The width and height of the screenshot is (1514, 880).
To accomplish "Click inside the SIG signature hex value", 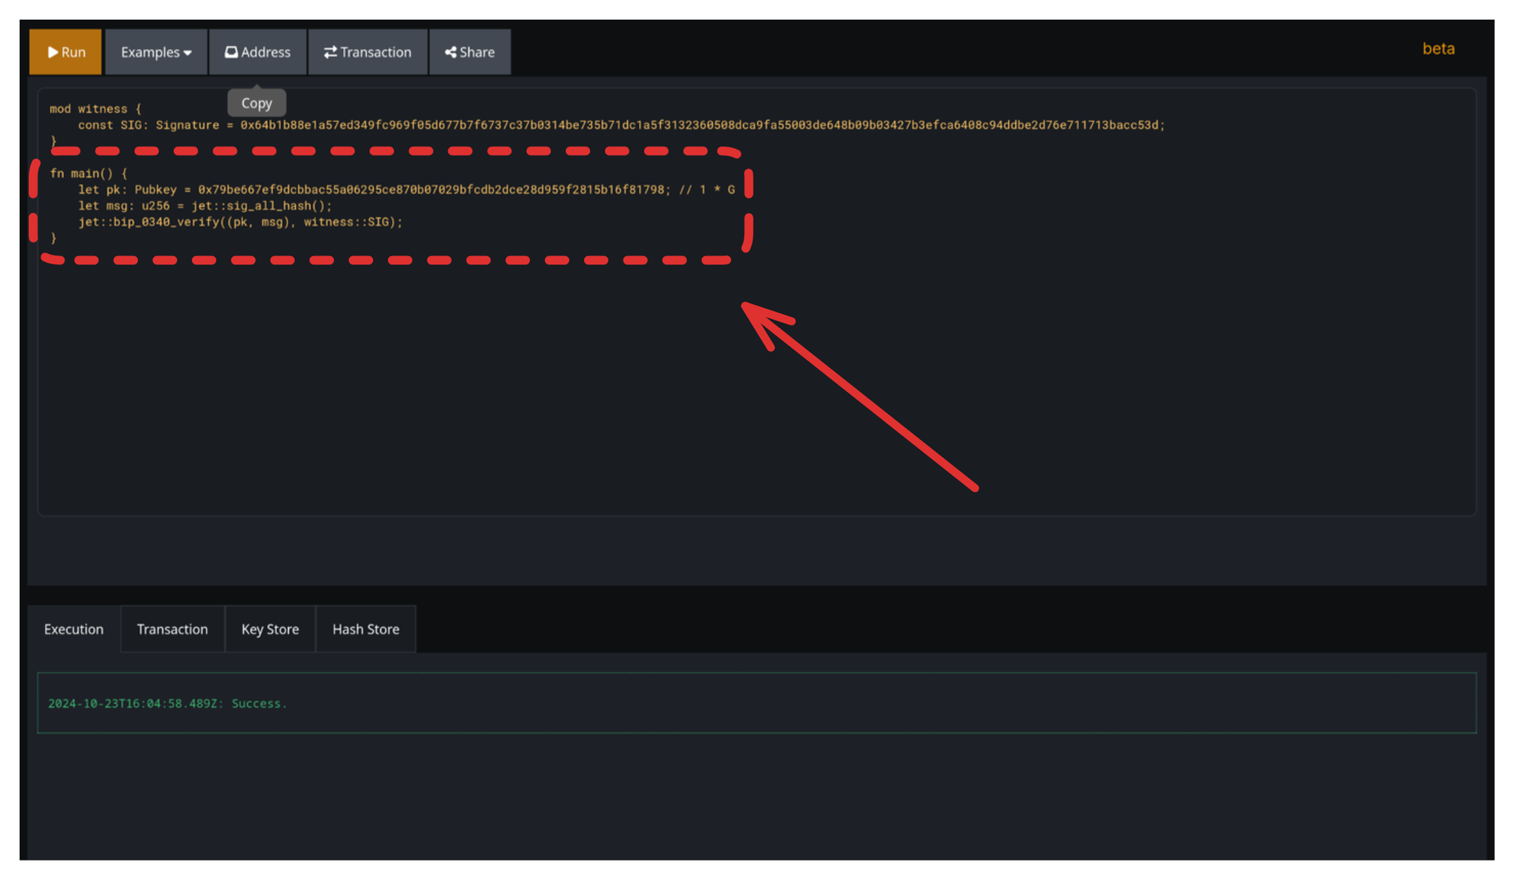I will point(699,125).
